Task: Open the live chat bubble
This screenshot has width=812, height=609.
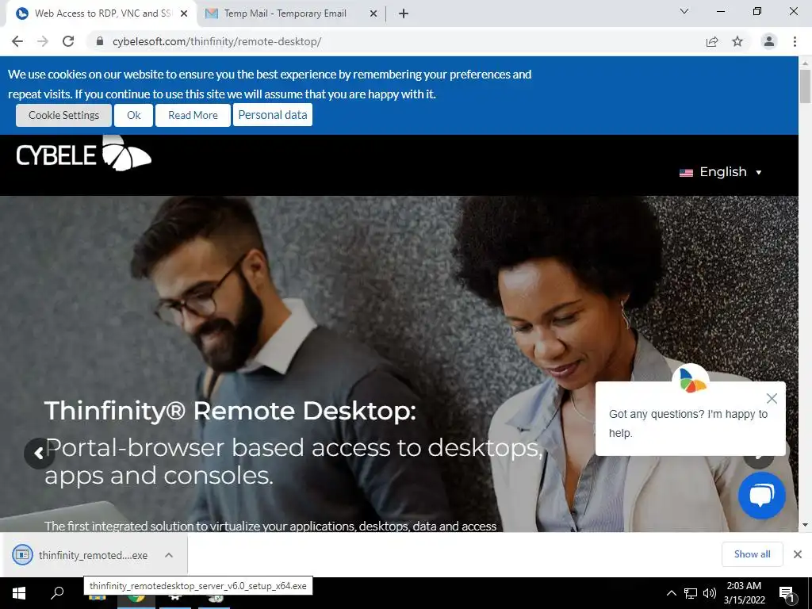Action: coord(762,496)
